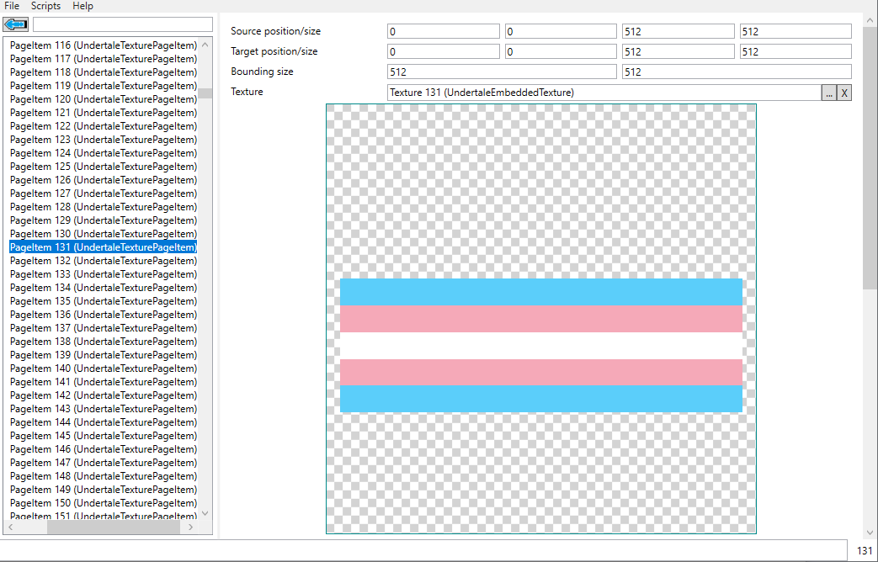Click the Texture 131 reference field
This screenshot has height=562, width=878.
[x=603, y=93]
